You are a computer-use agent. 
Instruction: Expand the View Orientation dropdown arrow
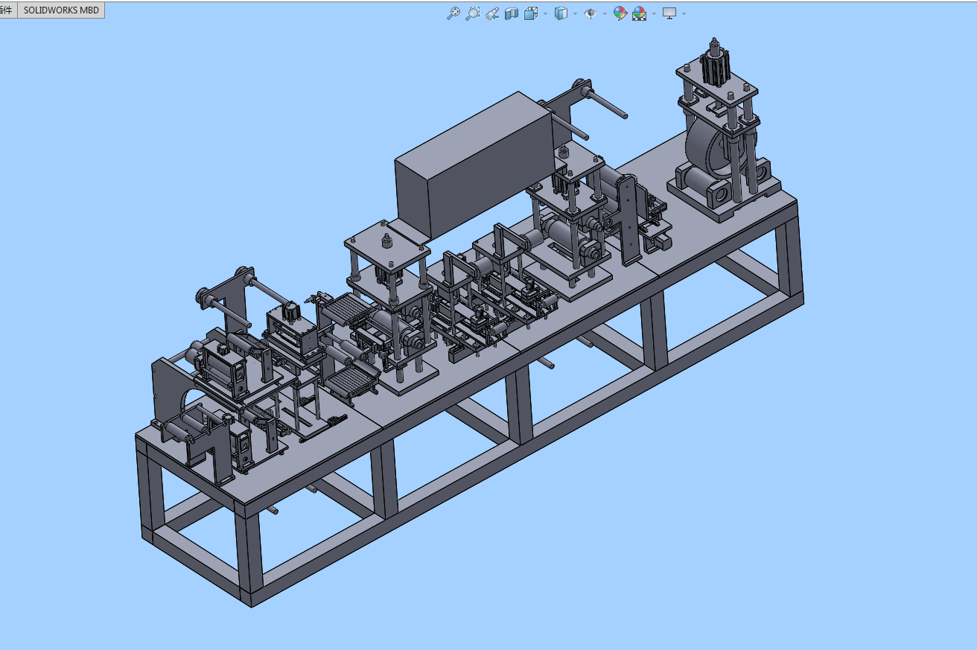(545, 13)
